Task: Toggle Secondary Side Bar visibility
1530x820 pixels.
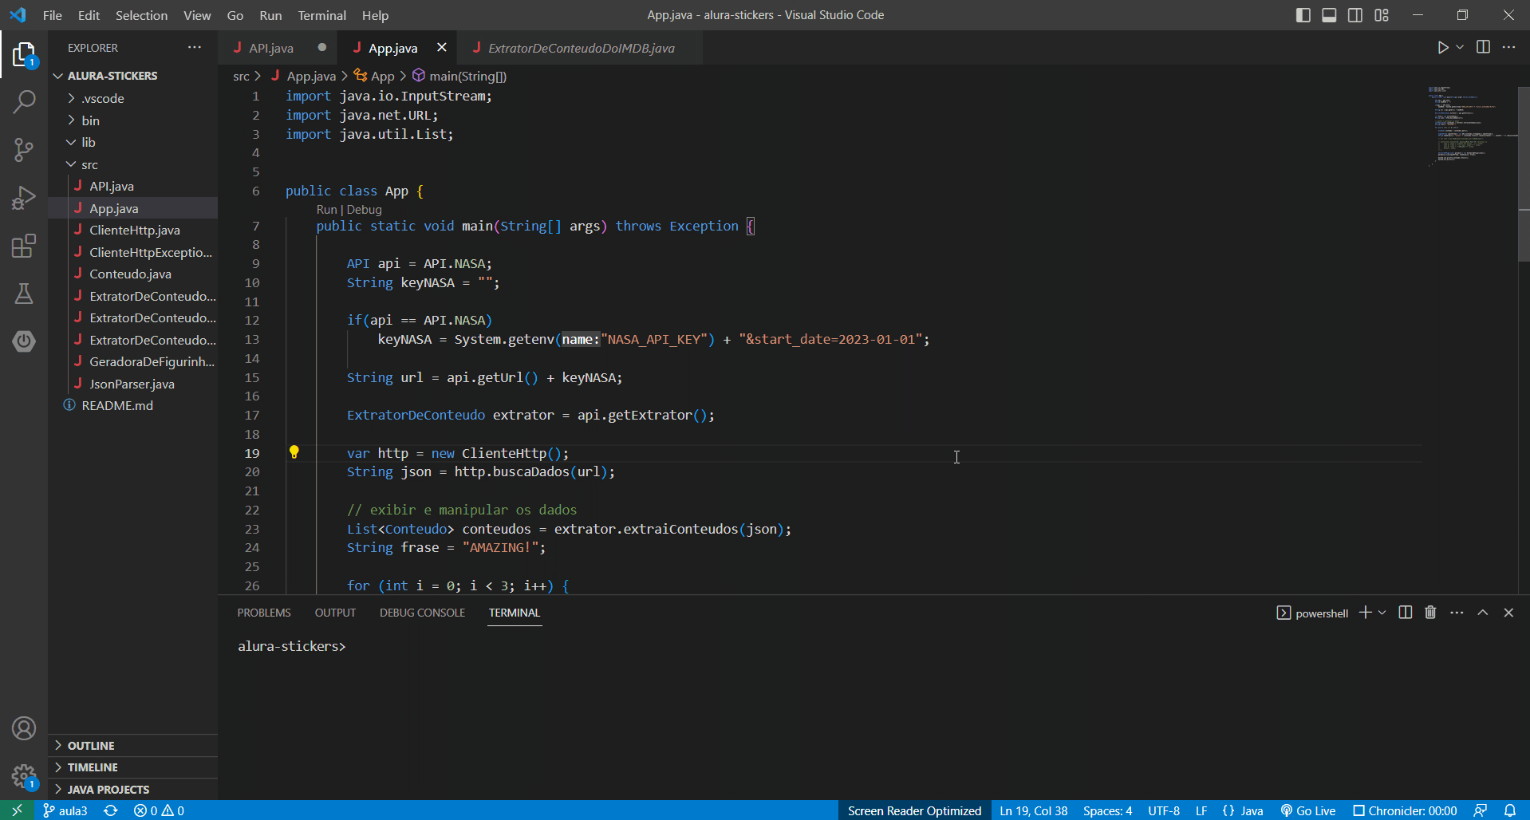Action: (x=1355, y=15)
